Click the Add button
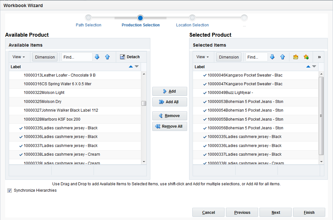 point(170,91)
